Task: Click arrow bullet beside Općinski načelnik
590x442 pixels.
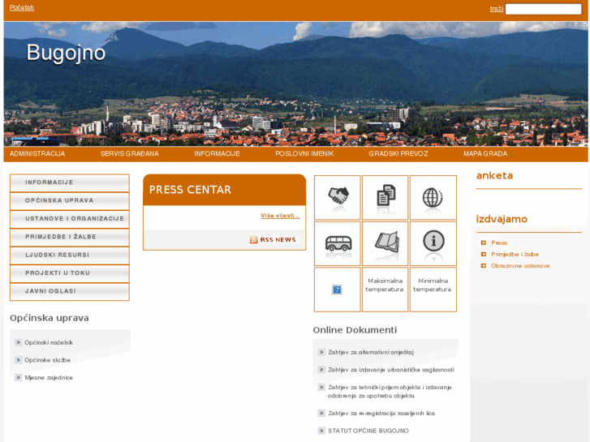Action: click(x=18, y=342)
